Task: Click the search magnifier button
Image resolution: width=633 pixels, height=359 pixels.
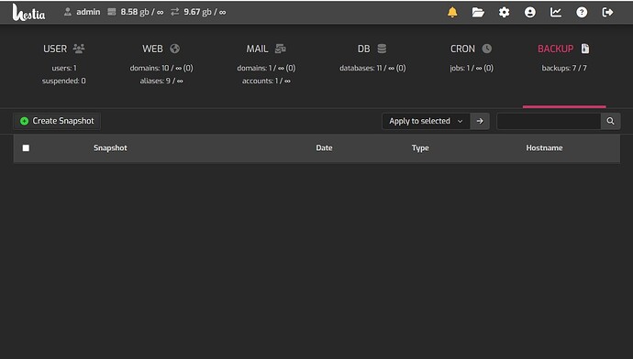Action: 610,121
